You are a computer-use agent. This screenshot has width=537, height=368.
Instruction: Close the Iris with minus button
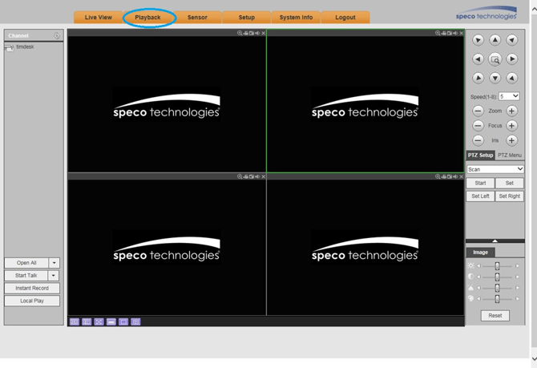coord(478,140)
